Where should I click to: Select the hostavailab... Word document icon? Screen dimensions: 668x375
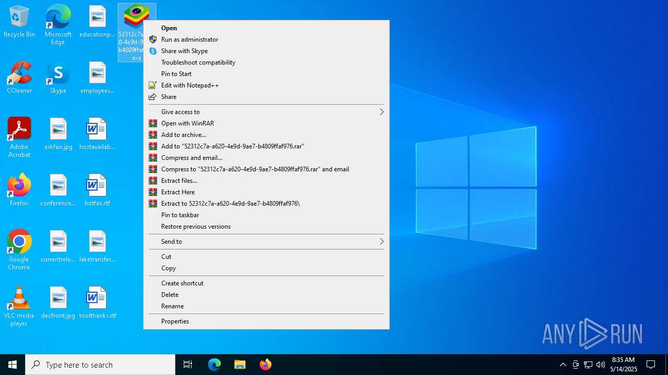pos(98,134)
